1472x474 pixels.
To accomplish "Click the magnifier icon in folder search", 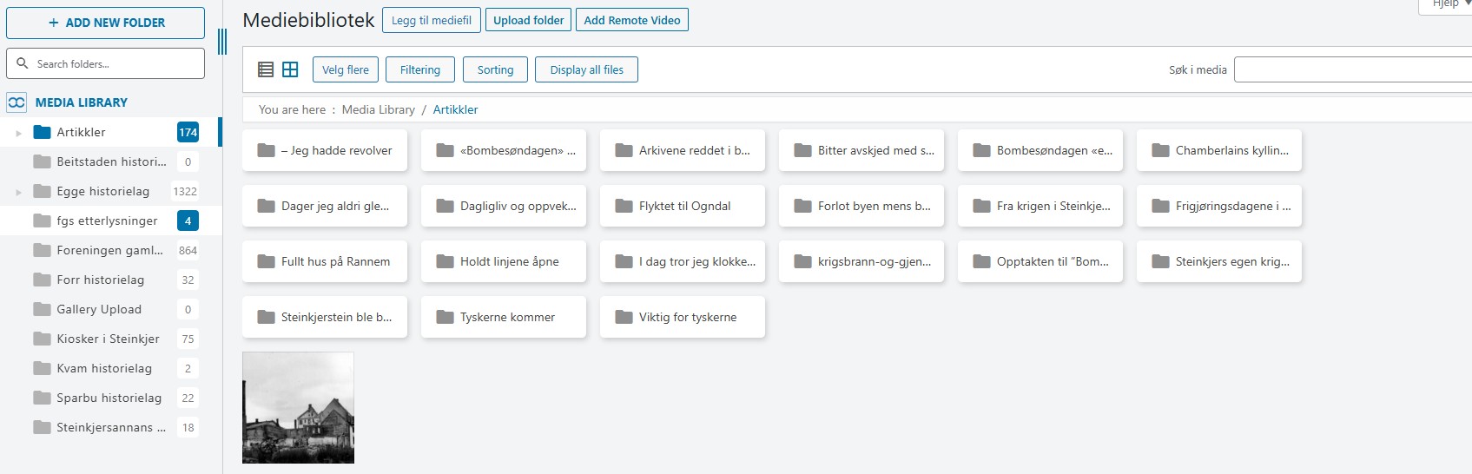I will pos(23,63).
